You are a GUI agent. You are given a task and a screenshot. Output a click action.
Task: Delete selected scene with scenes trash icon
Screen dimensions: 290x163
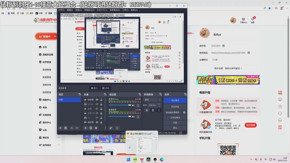[66, 128]
